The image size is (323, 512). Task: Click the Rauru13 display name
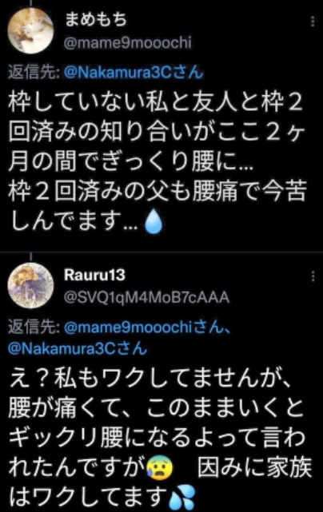pyautogui.click(x=95, y=275)
